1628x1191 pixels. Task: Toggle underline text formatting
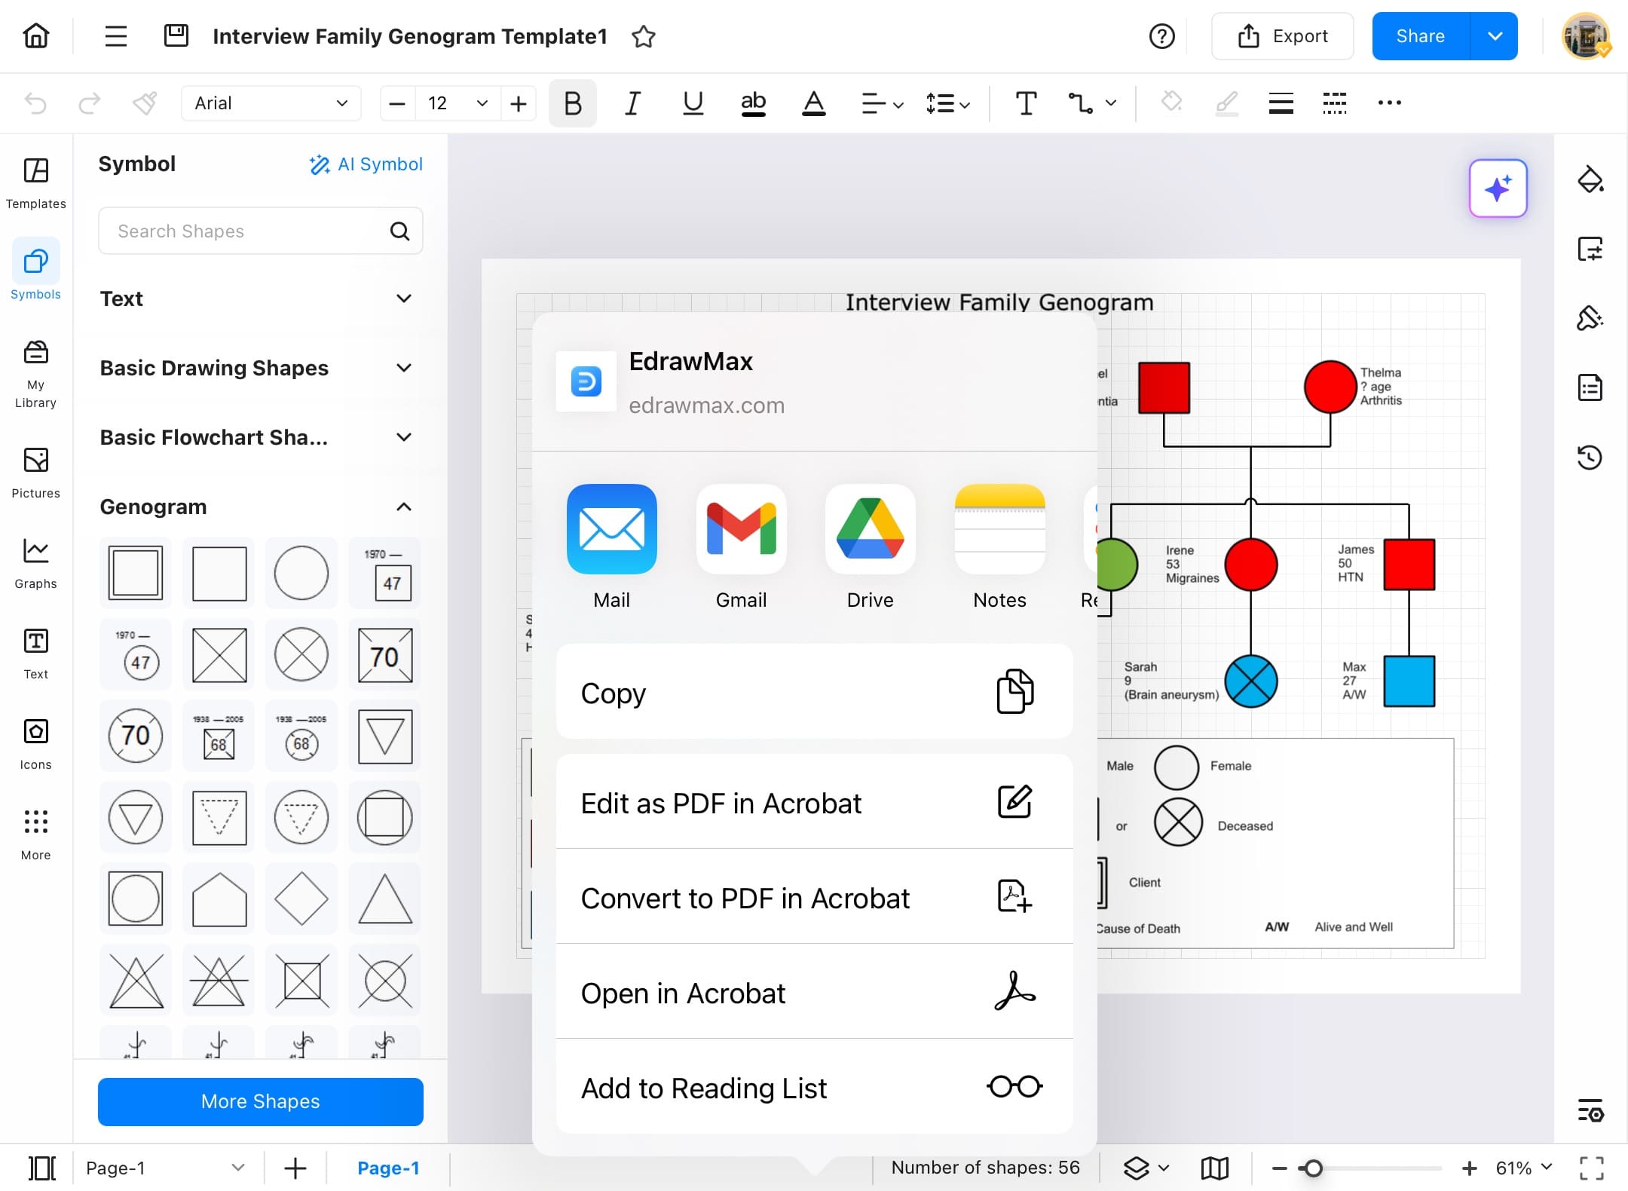pos(693,103)
